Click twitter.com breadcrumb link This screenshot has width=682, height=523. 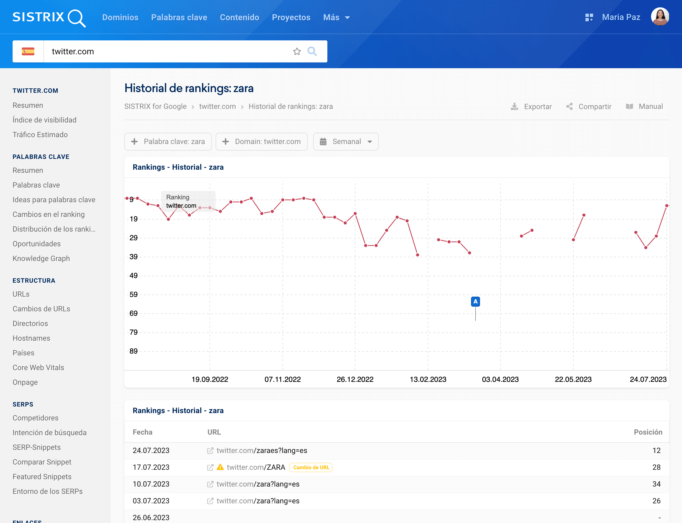pyautogui.click(x=217, y=106)
